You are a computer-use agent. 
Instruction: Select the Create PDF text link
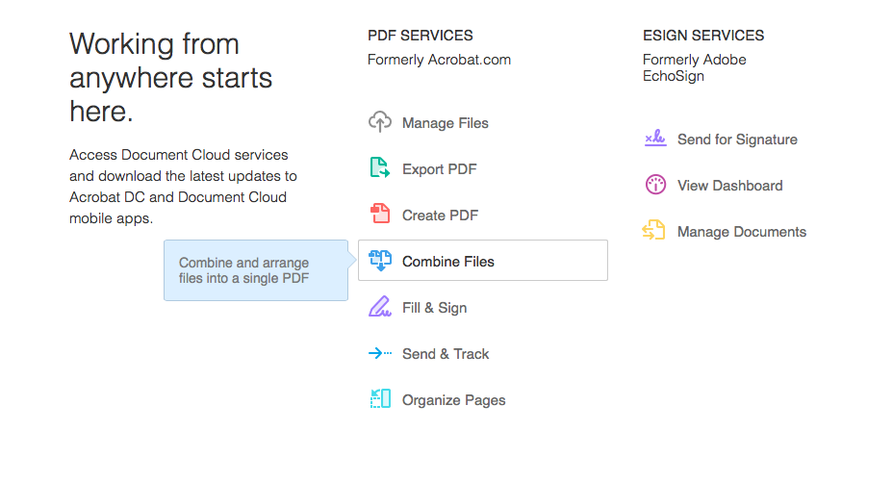tap(440, 216)
